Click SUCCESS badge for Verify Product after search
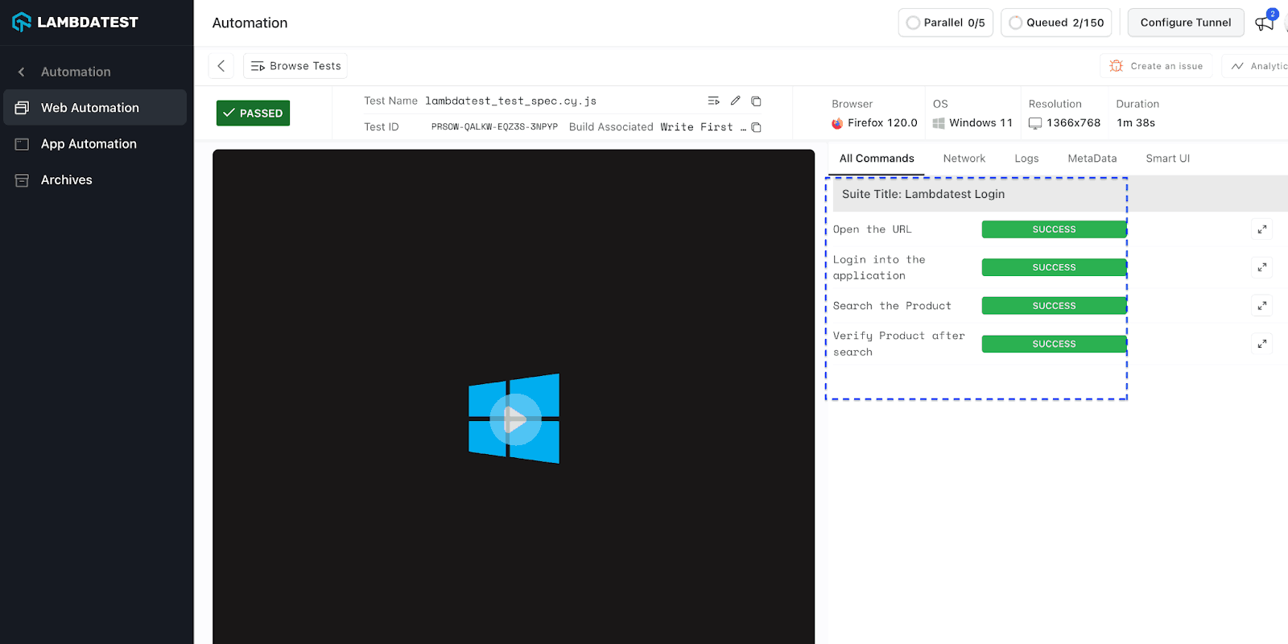Image resolution: width=1288 pixels, height=644 pixels. (x=1054, y=344)
